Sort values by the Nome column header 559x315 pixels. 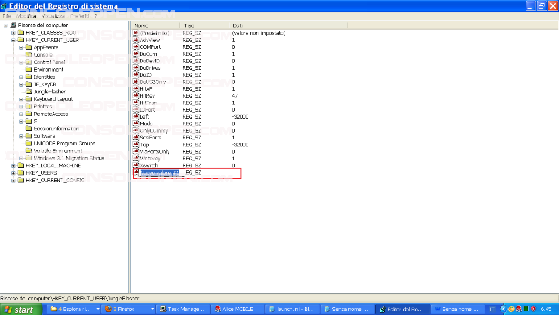[155, 26]
